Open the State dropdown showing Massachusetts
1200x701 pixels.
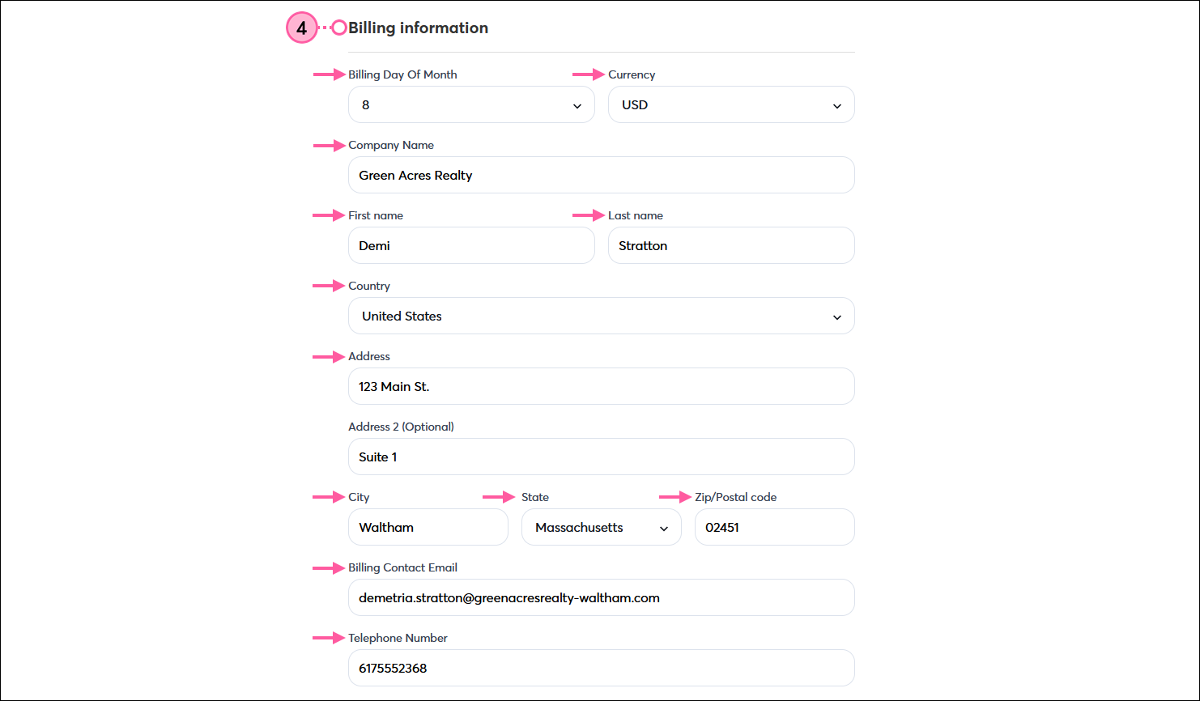601,527
